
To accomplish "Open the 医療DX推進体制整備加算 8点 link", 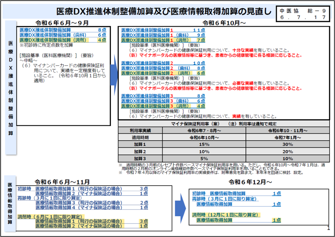I will pos(62,30).
